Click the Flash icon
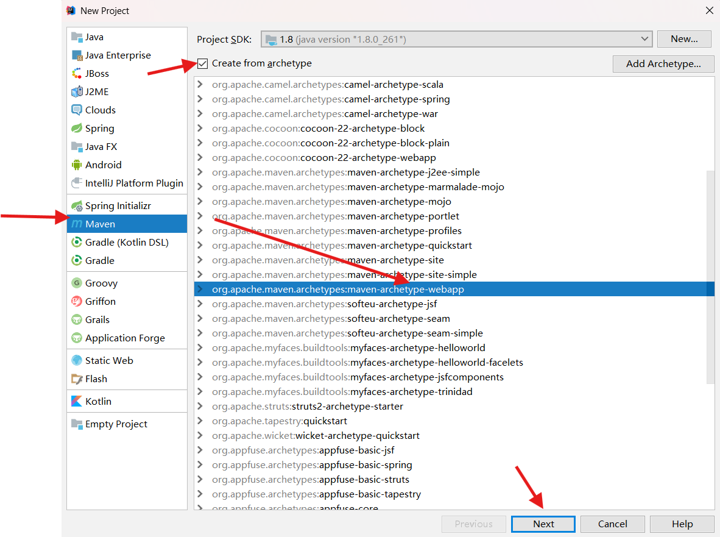This screenshot has height=537, width=720. 77,379
